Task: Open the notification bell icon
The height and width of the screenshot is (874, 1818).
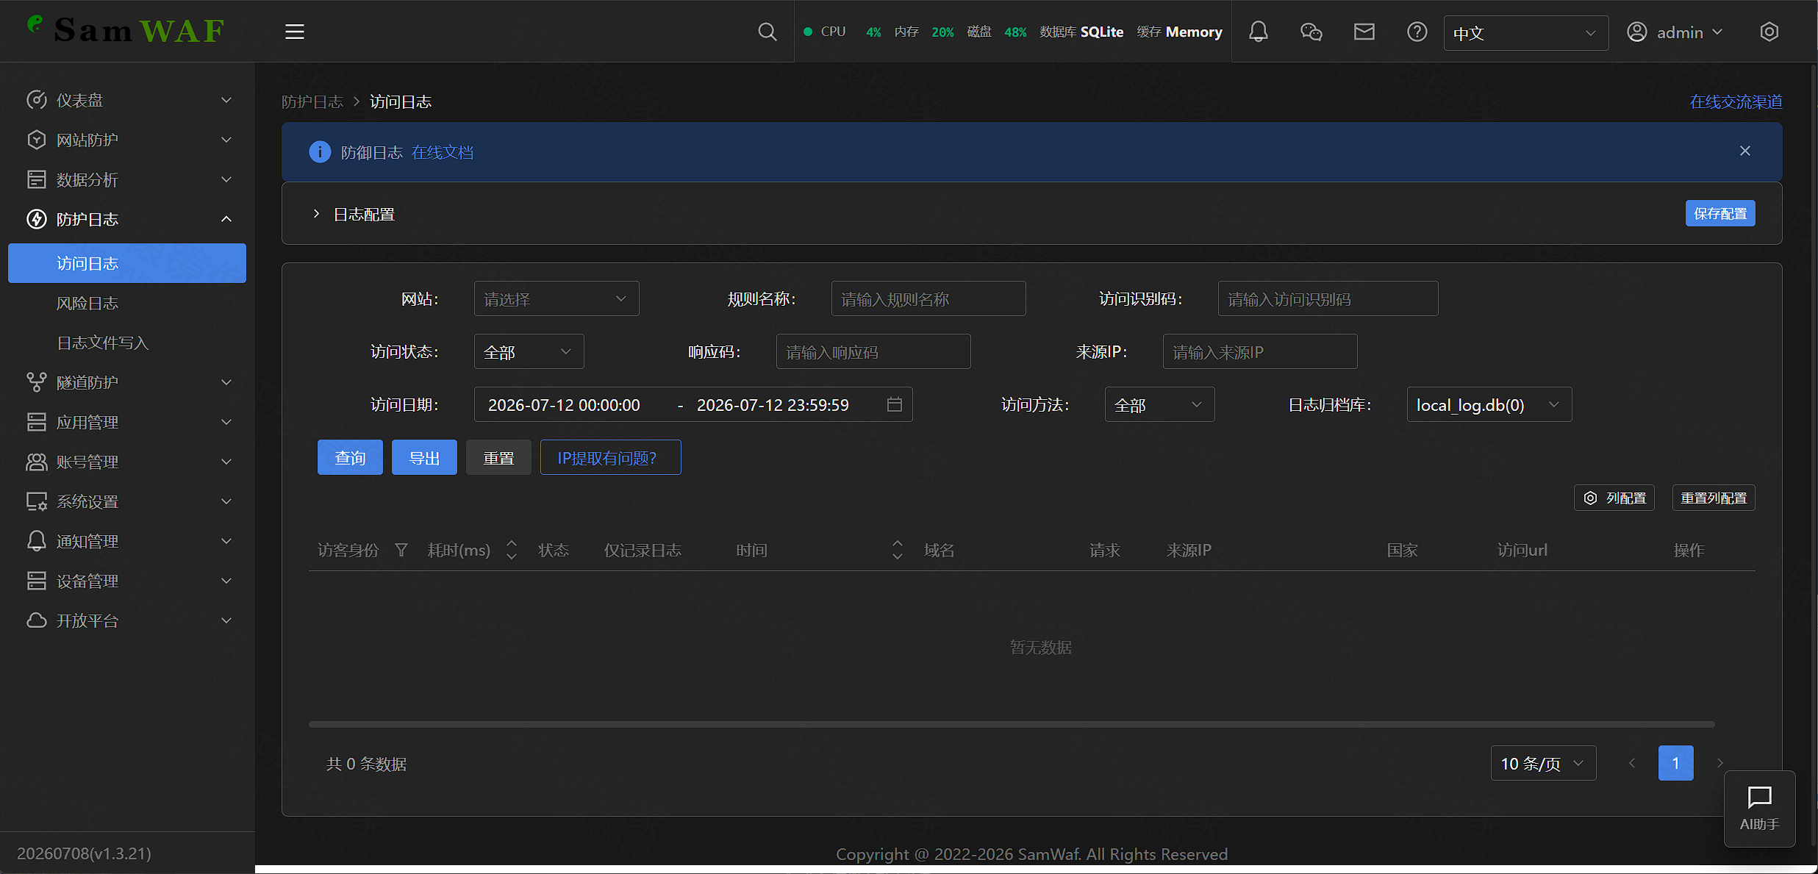Action: [x=1259, y=32]
